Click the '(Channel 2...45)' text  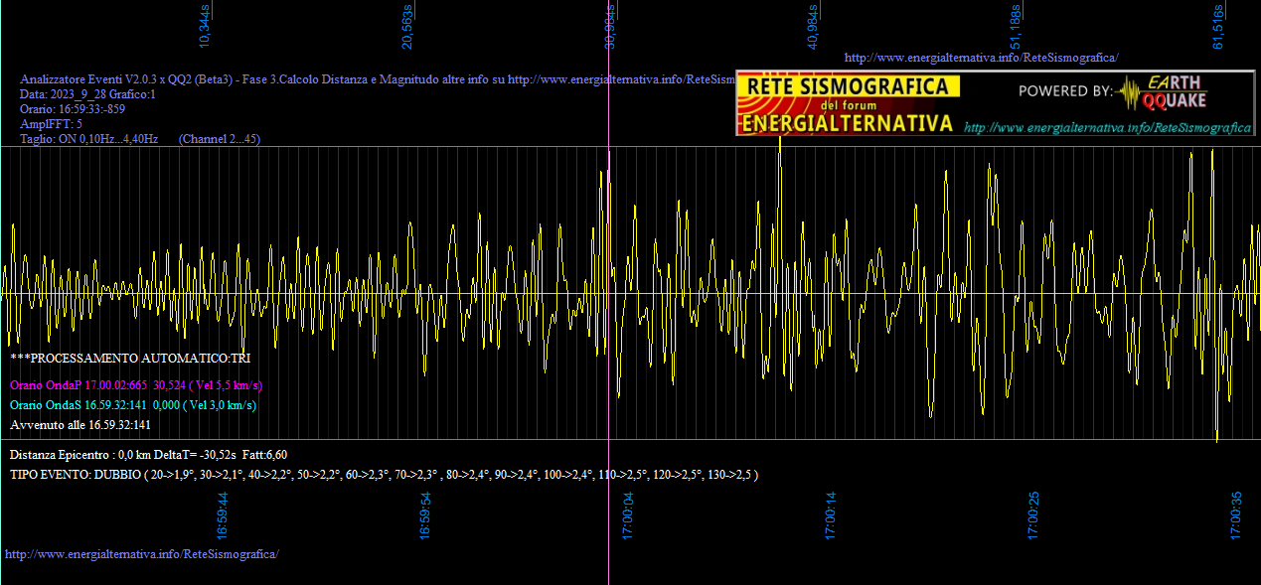(x=220, y=139)
